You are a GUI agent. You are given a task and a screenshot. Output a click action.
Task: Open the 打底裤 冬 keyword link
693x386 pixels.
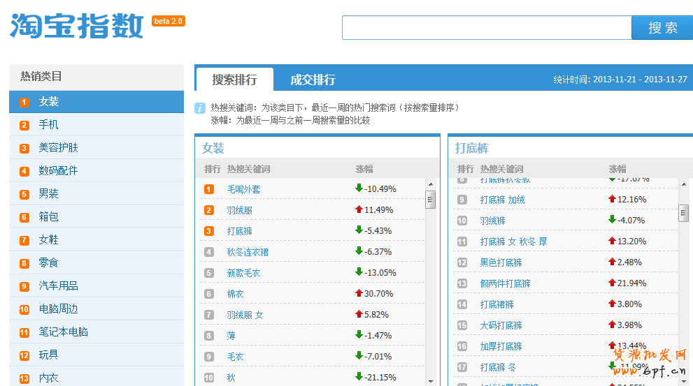coord(498,367)
